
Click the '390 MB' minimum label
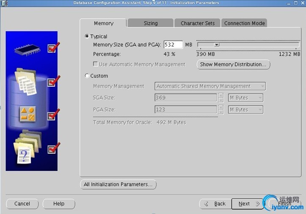click(206, 54)
